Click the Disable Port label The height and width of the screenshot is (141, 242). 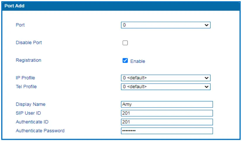(29, 43)
